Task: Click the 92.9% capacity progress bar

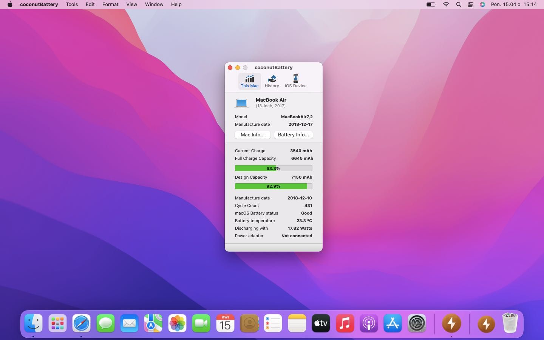Action: pos(274,186)
